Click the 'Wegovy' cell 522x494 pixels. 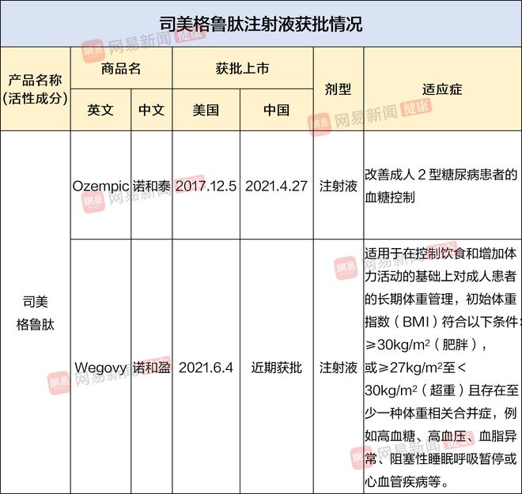tap(100, 368)
